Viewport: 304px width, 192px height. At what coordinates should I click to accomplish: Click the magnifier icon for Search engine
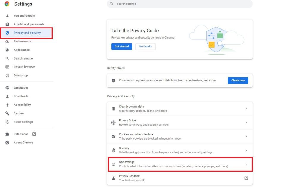[x=7, y=58]
